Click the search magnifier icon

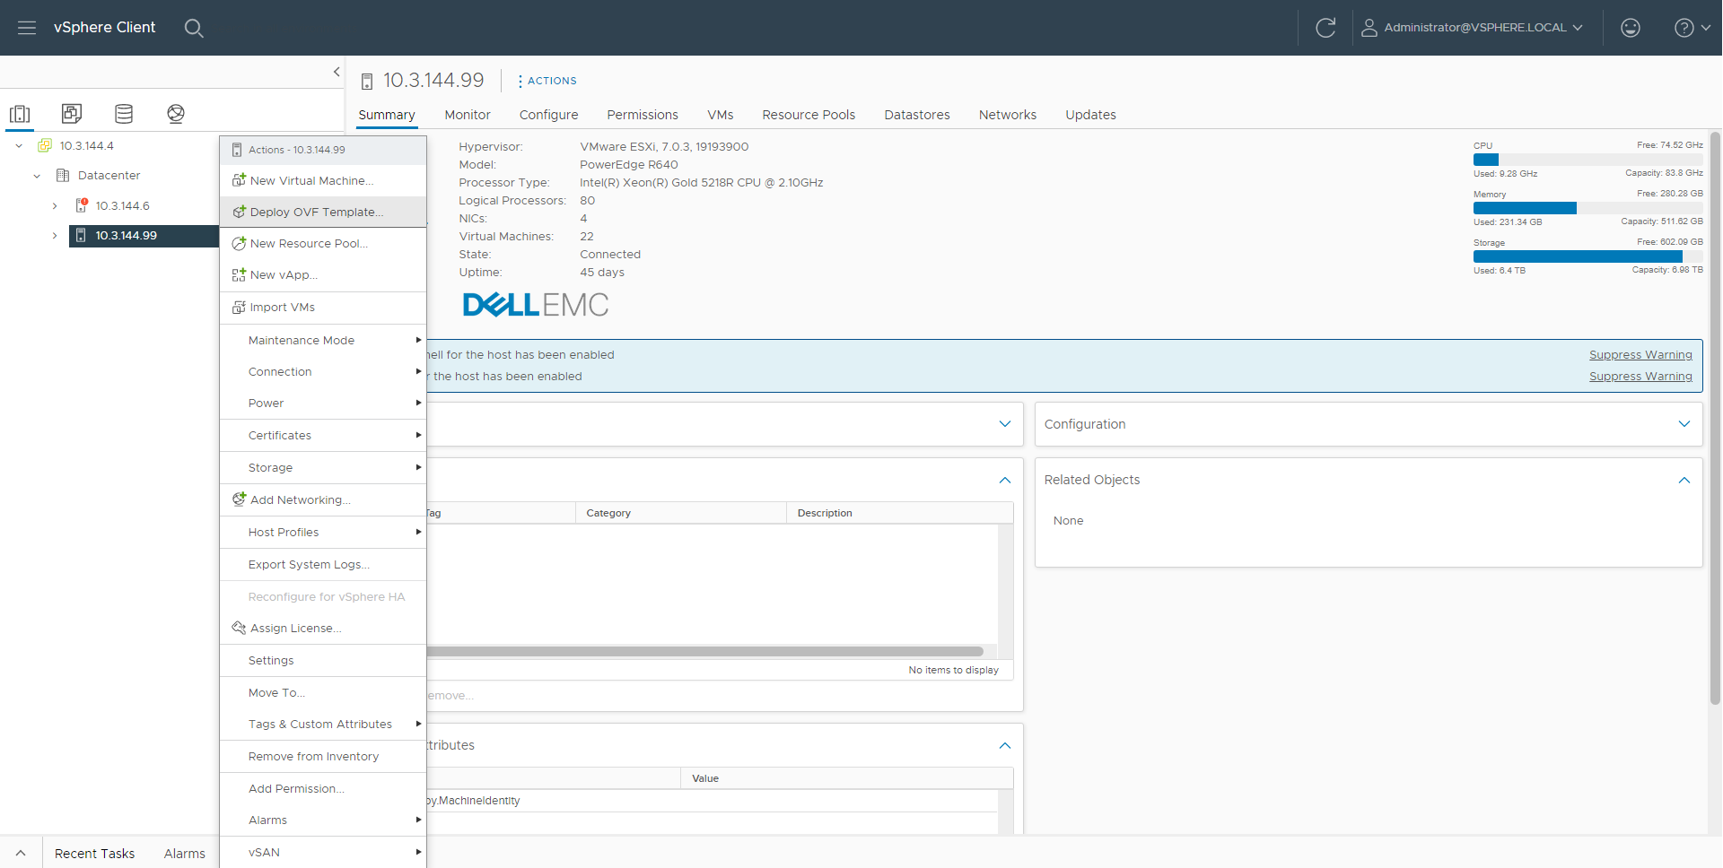(194, 28)
